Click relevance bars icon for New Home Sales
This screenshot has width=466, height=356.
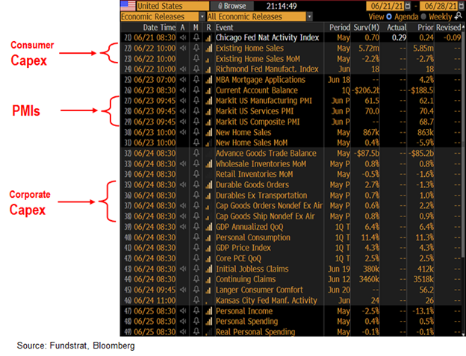pos(207,131)
